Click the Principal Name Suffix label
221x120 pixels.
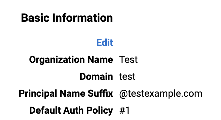pos(66,94)
